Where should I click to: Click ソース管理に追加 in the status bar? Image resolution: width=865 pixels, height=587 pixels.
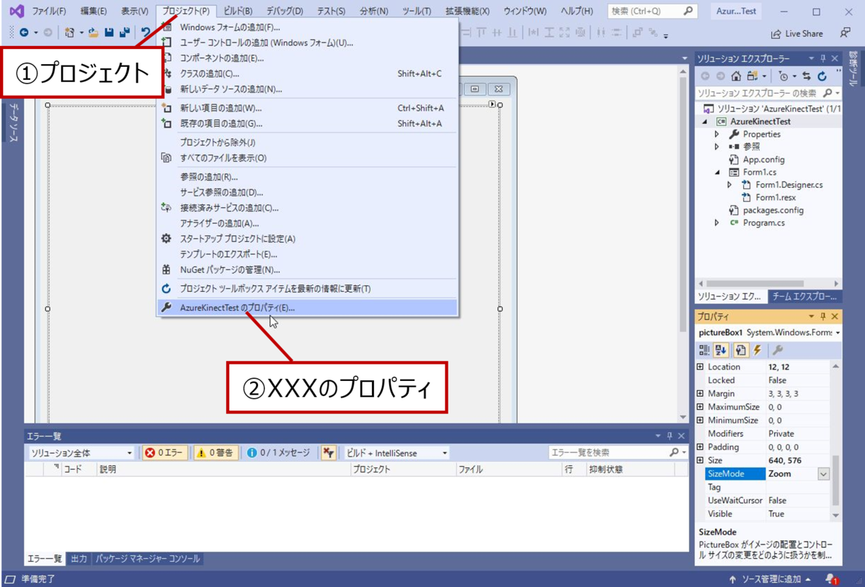(770, 579)
